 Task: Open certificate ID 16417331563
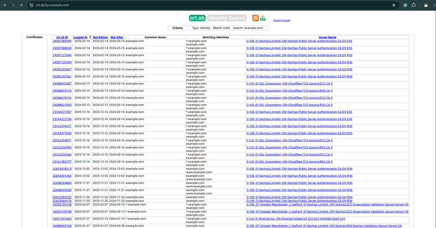[x=62, y=219]
